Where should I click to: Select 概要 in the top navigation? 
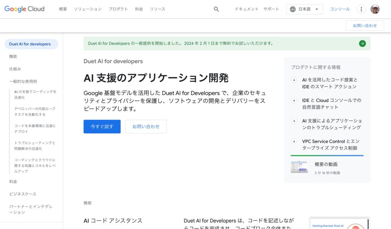click(63, 9)
